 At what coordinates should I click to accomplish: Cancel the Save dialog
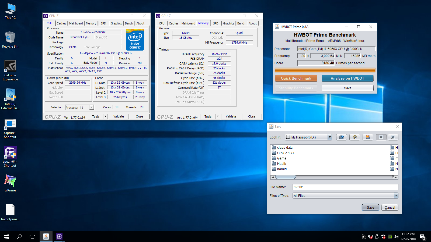[390, 207]
